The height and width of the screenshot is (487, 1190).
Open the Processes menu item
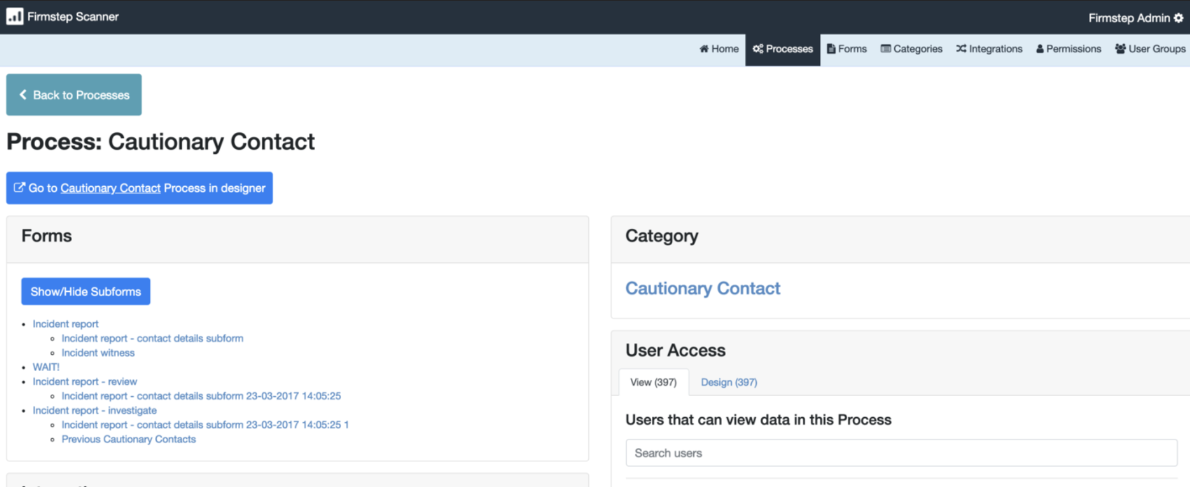click(x=782, y=49)
